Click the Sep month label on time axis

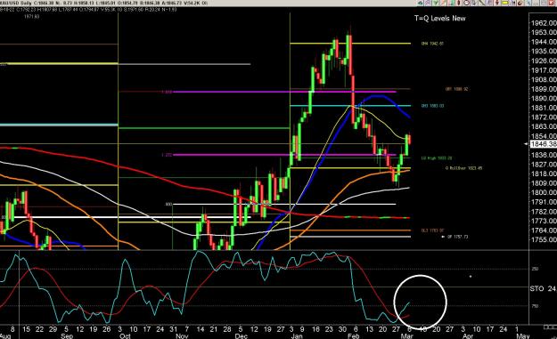coord(67,335)
